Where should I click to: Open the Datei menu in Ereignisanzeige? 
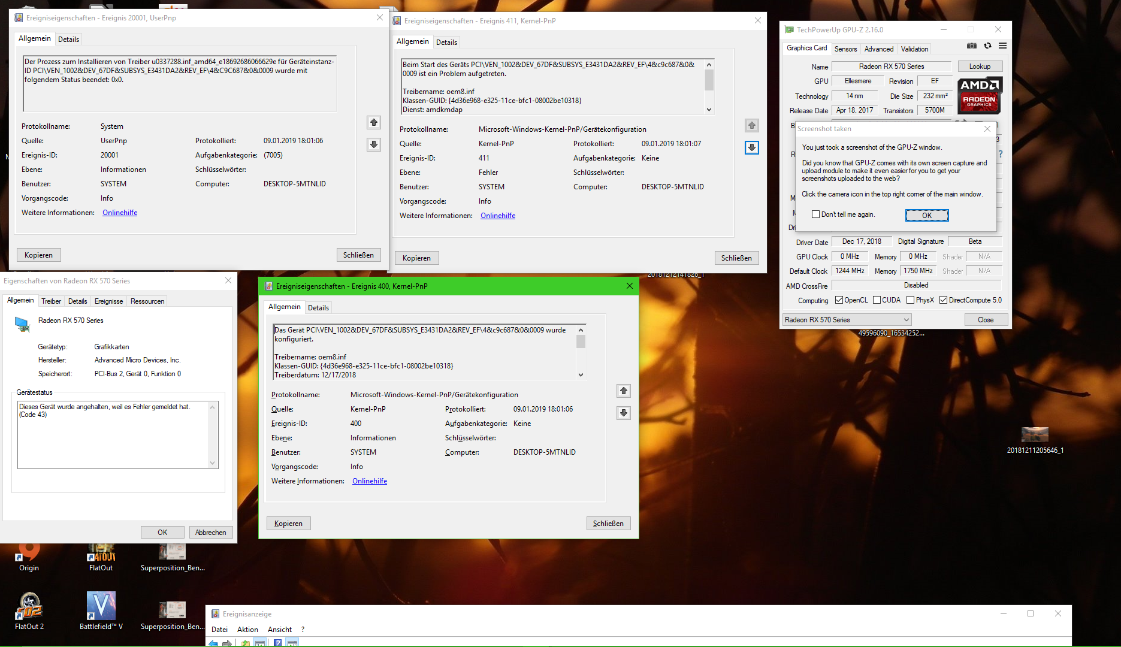coord(219,630)
